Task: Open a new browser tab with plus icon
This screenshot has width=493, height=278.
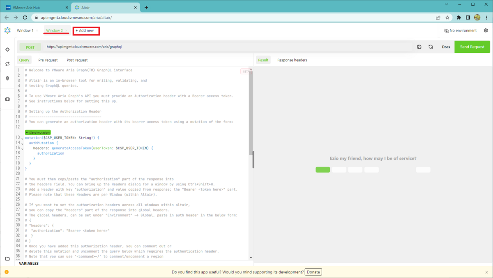Action: point(146,7)
